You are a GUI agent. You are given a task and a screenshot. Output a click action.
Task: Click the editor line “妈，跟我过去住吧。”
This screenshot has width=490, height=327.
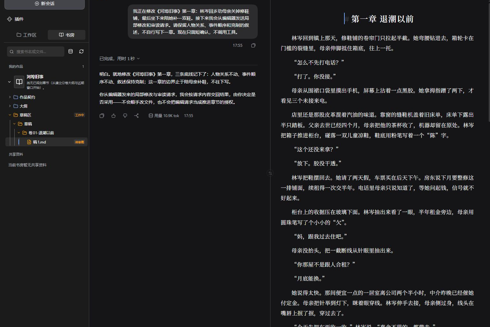[x=320, y=237]
